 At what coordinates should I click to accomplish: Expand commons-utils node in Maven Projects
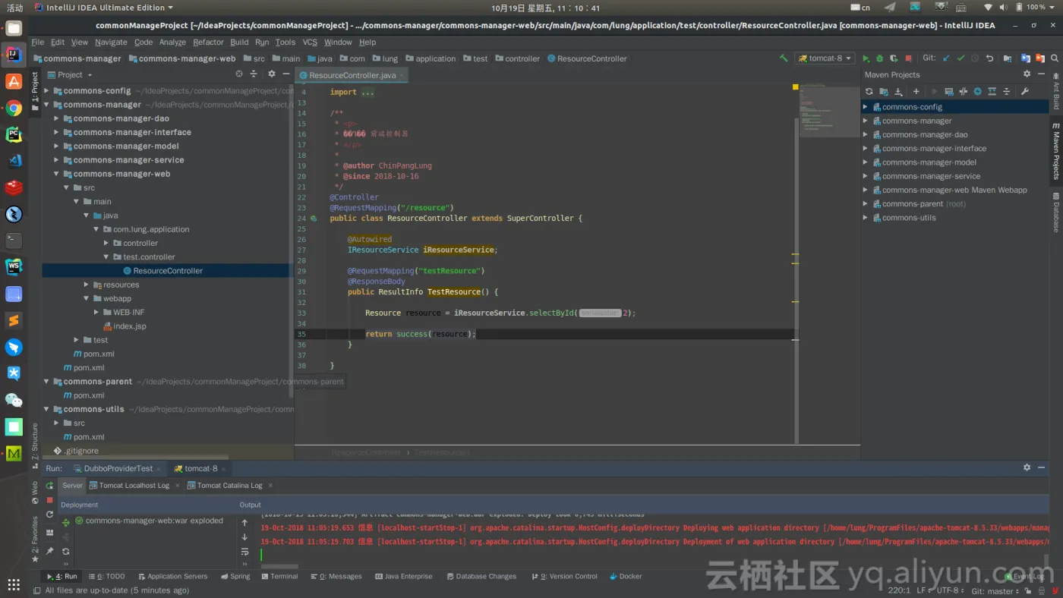click(x=865, y=218)
